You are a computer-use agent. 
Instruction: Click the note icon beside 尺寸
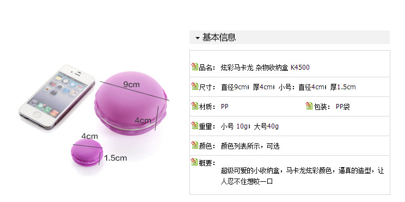[x=194, y=86]
